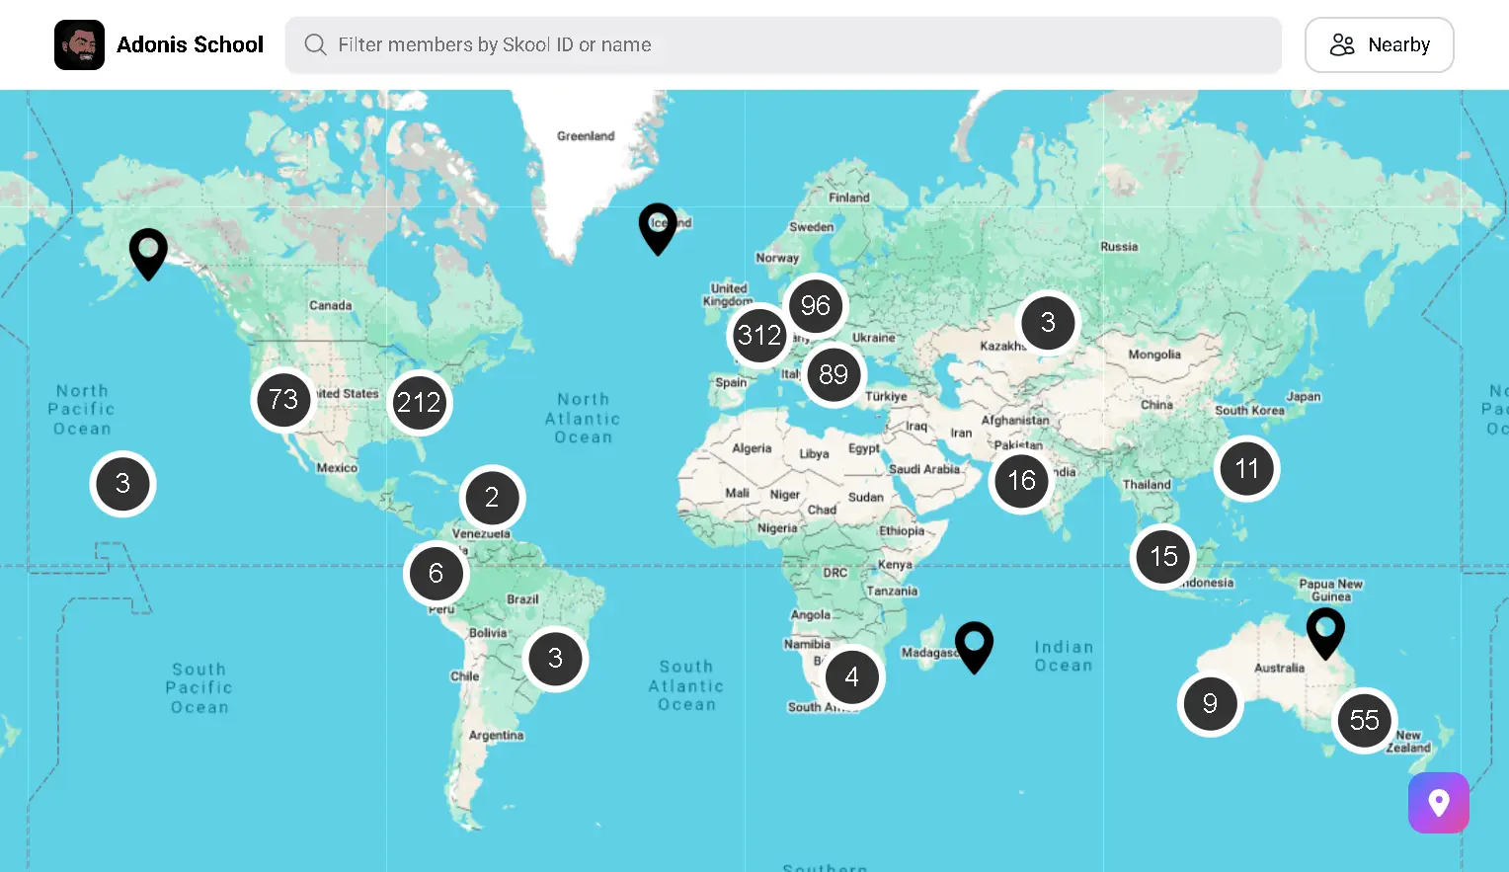Click the Adonis School community avatar

[x=79, y=44]
